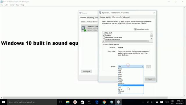Click Notepad horizontal scrollbar thumb
This screenshot has width=186, height=105.
coord(85,98)
